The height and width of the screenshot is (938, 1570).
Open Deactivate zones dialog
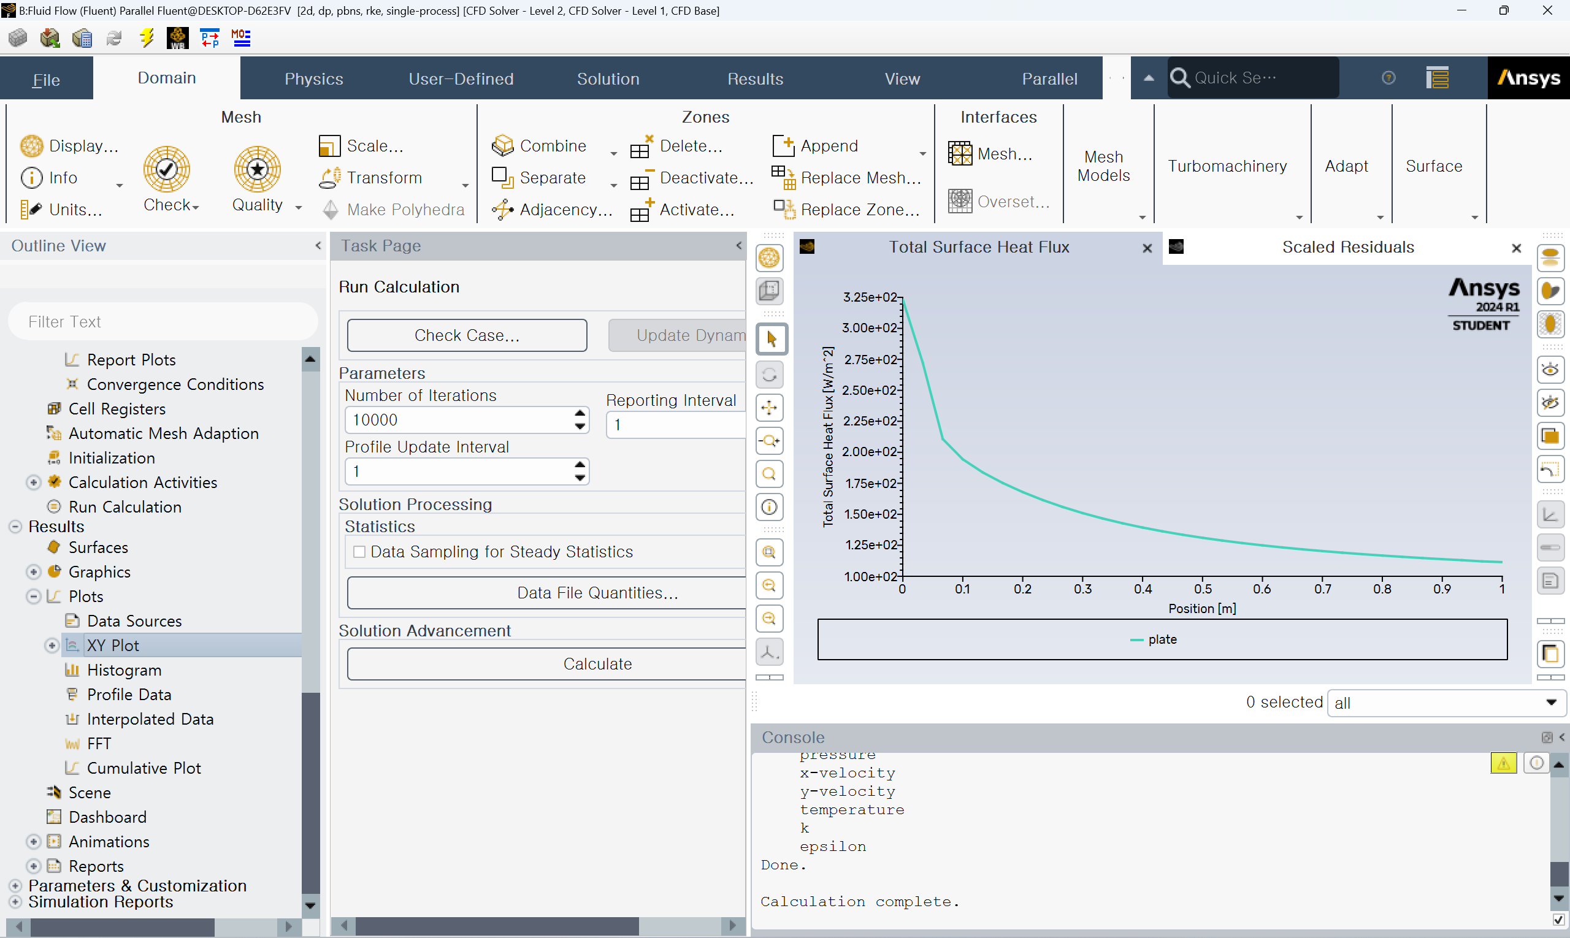tap(692, 178)
